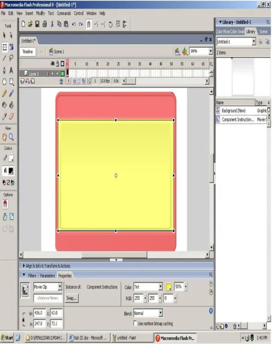Select the Pencil tool
The image size is (272, 346).
coord(4,94)
